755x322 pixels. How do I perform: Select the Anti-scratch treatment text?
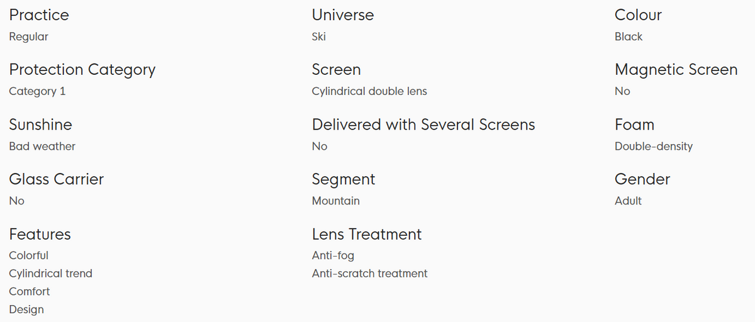(369, 274)
